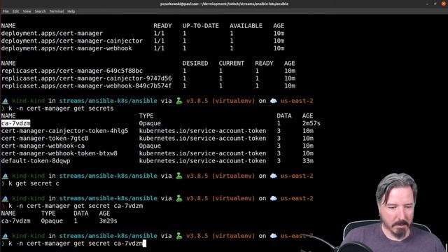Click the 'k get secret c' command

click(34, 183)
